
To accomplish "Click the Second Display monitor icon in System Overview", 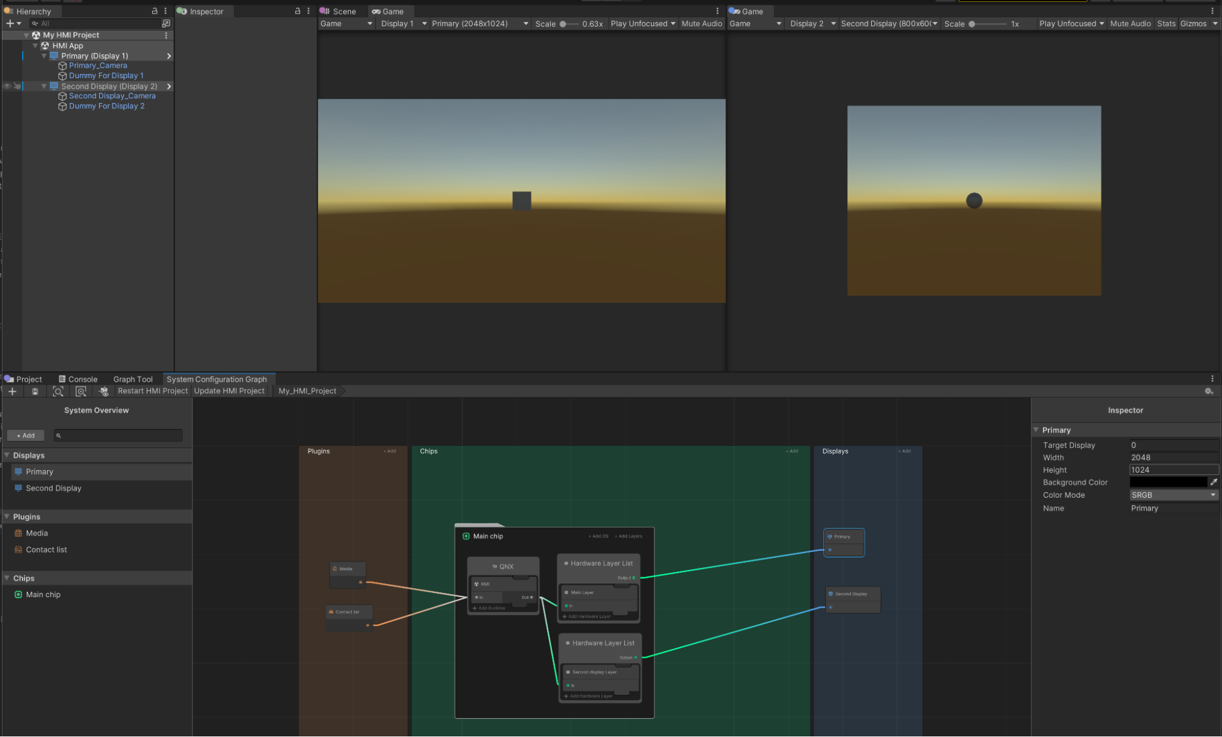I will (18, 488).
